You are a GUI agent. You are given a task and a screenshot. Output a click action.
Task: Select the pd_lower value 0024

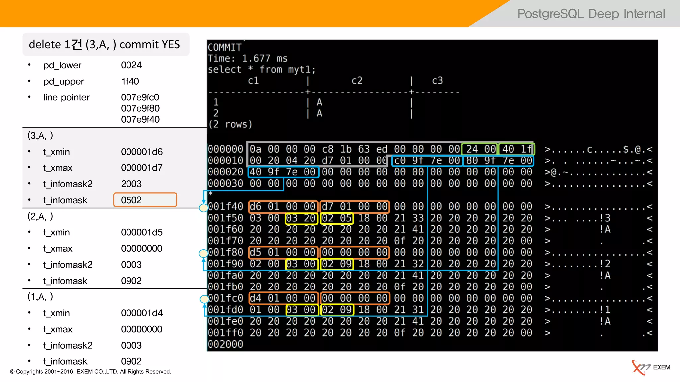pos(131,65)
